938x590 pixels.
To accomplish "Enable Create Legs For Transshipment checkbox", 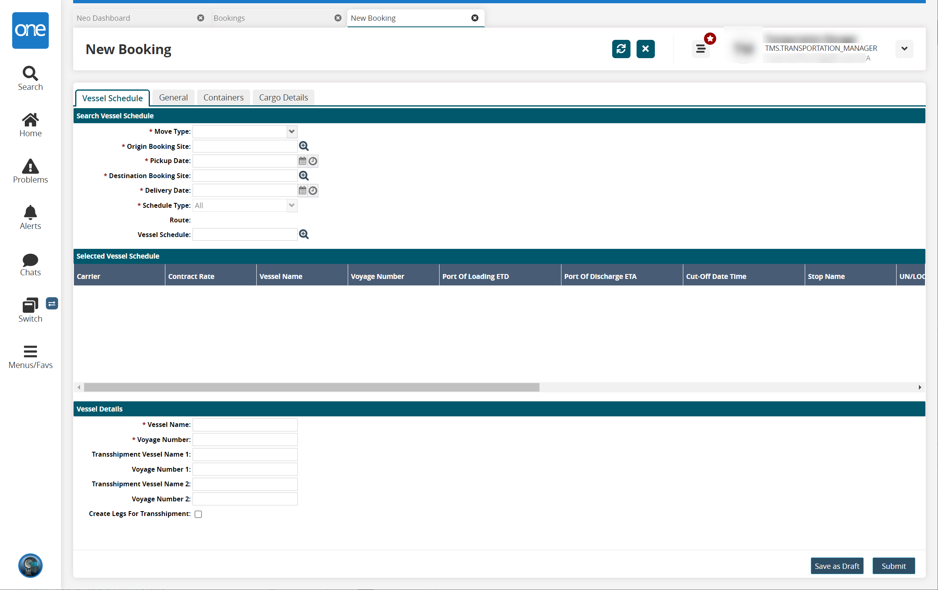I will (x=198, y=514).
